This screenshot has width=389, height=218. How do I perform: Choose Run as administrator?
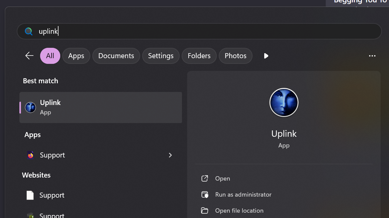coord(243,195)
